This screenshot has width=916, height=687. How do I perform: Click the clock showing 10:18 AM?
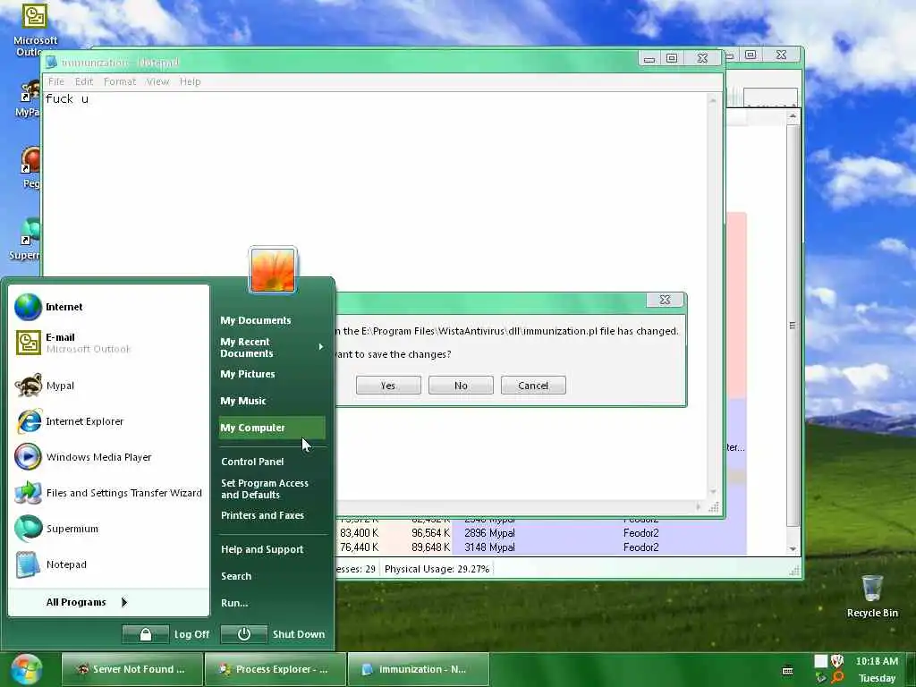point(877,661)
